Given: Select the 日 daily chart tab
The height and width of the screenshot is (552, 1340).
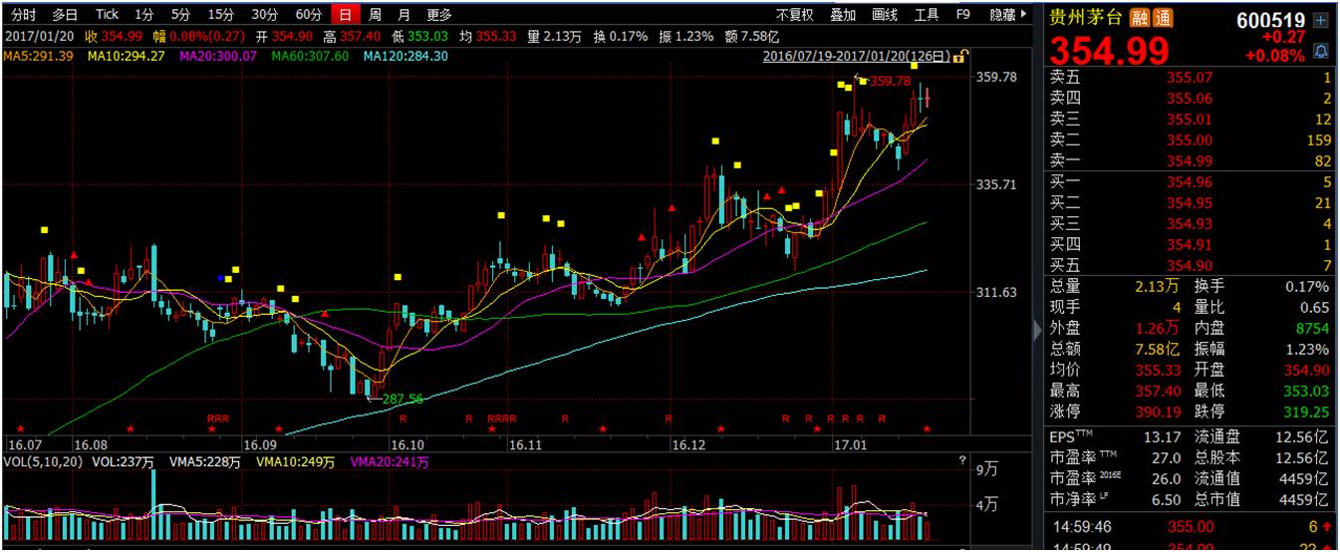Looking at the screenshot, I should (x=345, y=15).
